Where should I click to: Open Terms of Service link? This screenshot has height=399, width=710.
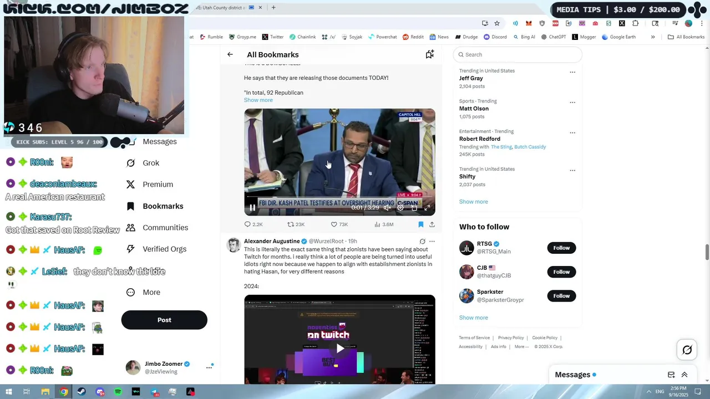tap(474, 338)
